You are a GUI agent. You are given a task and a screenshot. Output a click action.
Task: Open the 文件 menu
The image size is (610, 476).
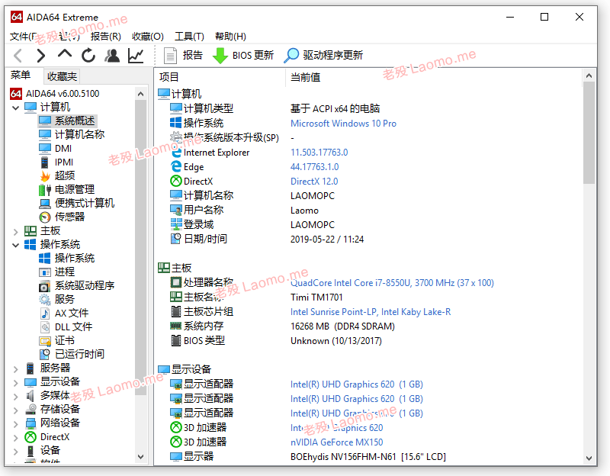24,37
